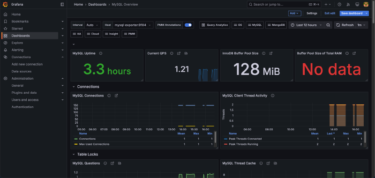Click the Alerting bell icon
The image size is (375, 178).
point(5,50)
